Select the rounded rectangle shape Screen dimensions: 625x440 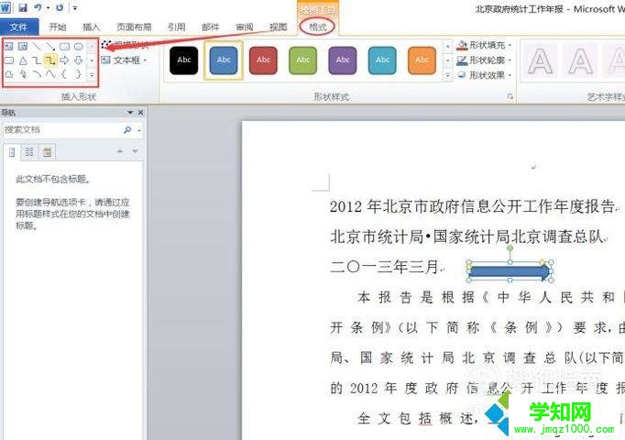tap(9, 60)
